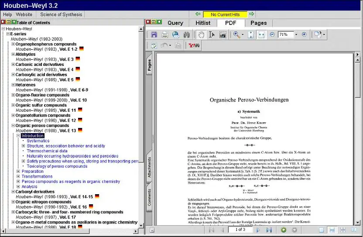363x237 pixels.
Task: Open the Thermochemical data link
Action: (x=47, y=151)
